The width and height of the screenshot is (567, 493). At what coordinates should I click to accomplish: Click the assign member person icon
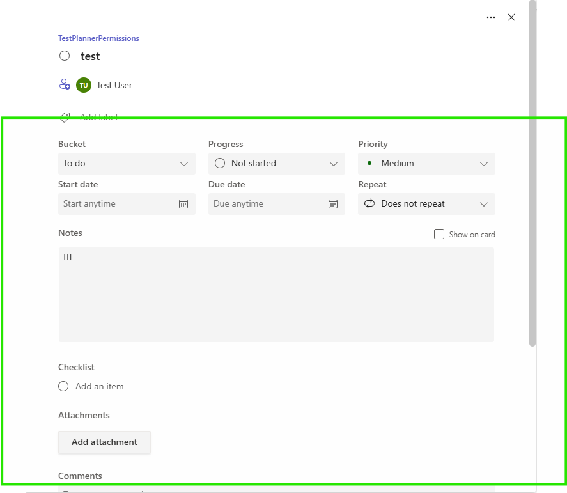[64, 84]
